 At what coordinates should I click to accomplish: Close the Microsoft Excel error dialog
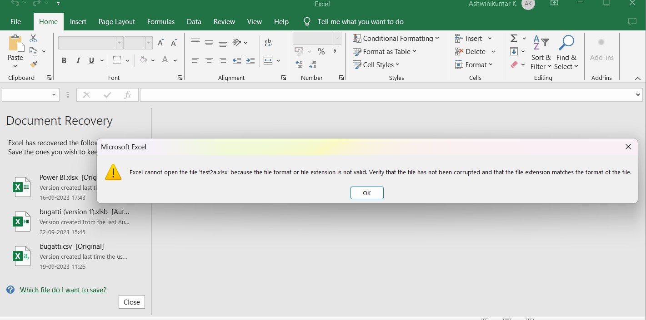(628, 147)
